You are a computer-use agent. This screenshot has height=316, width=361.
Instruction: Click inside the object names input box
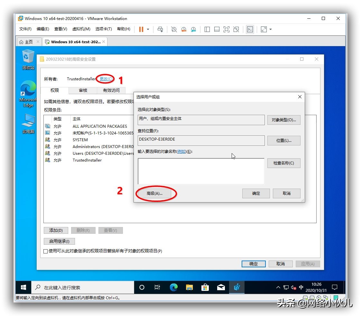point(201,171)
